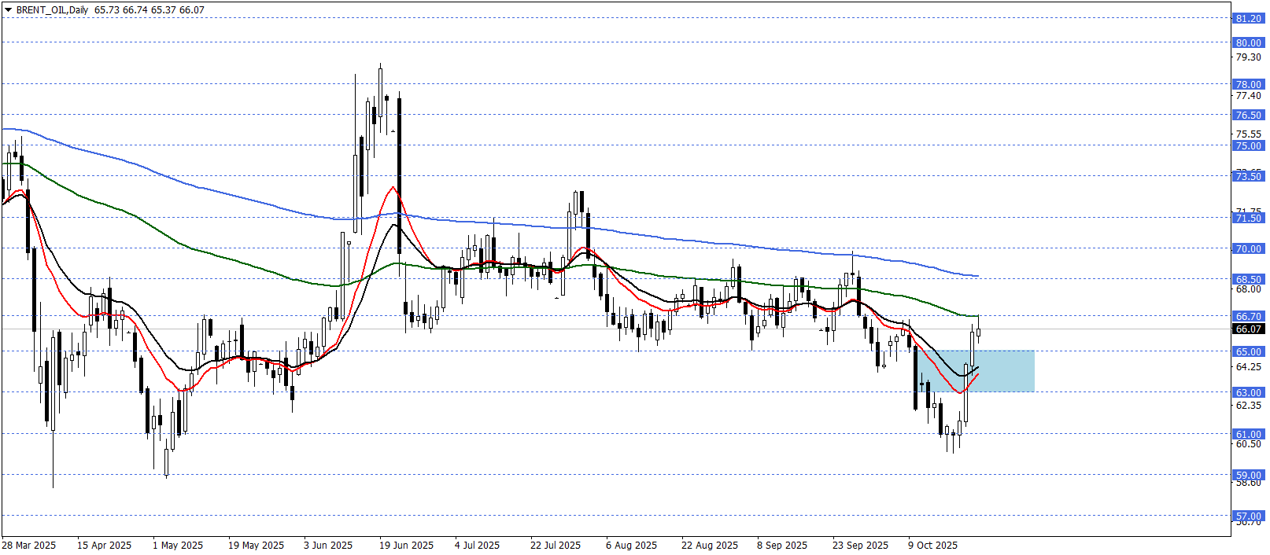Screen dimensions: 1270x555
Task: Click the current price 66.07 marker
Action: click(x=1248, y=329)
